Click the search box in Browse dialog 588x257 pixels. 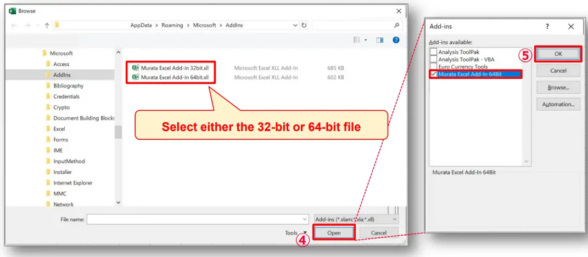pos(357,25)
